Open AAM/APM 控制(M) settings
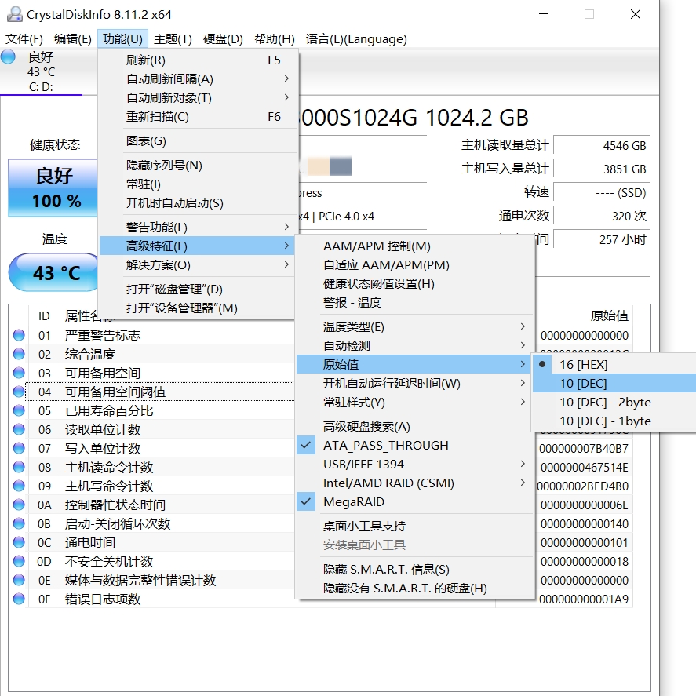This screenshot has height=696, width=696. tap(414, 246)
